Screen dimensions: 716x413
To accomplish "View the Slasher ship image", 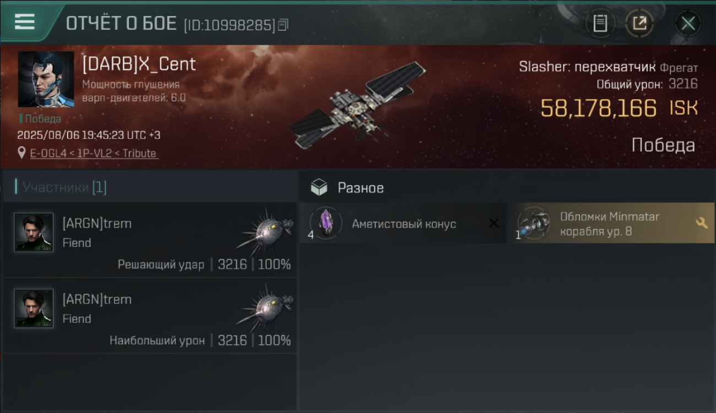I will 359,105.
